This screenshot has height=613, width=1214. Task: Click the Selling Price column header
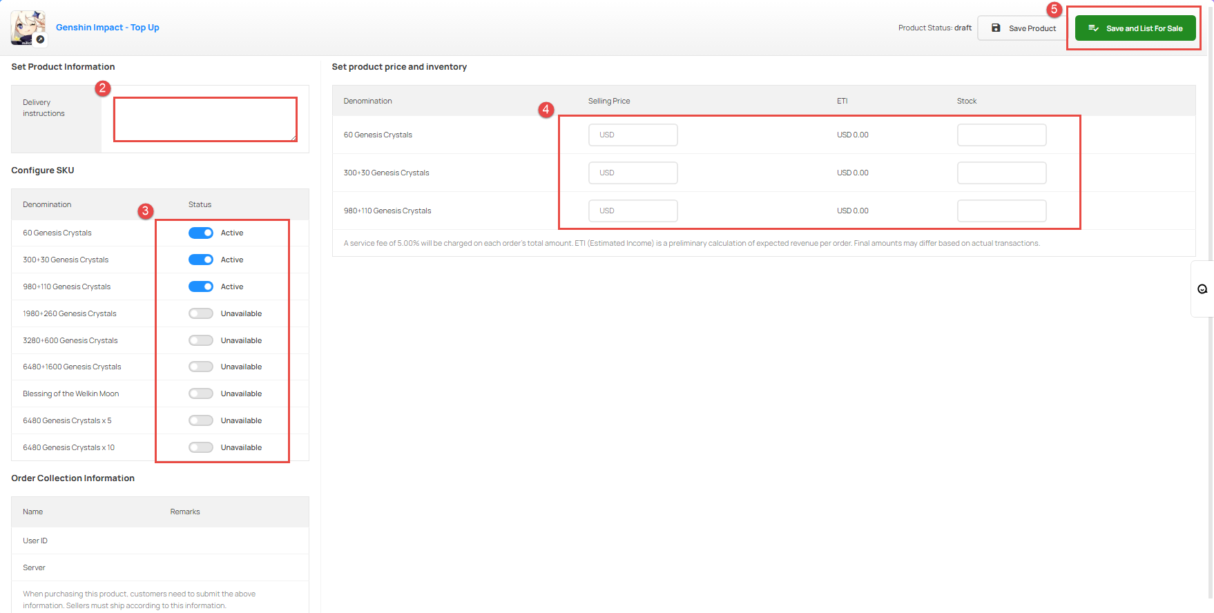tap(609, 101)
